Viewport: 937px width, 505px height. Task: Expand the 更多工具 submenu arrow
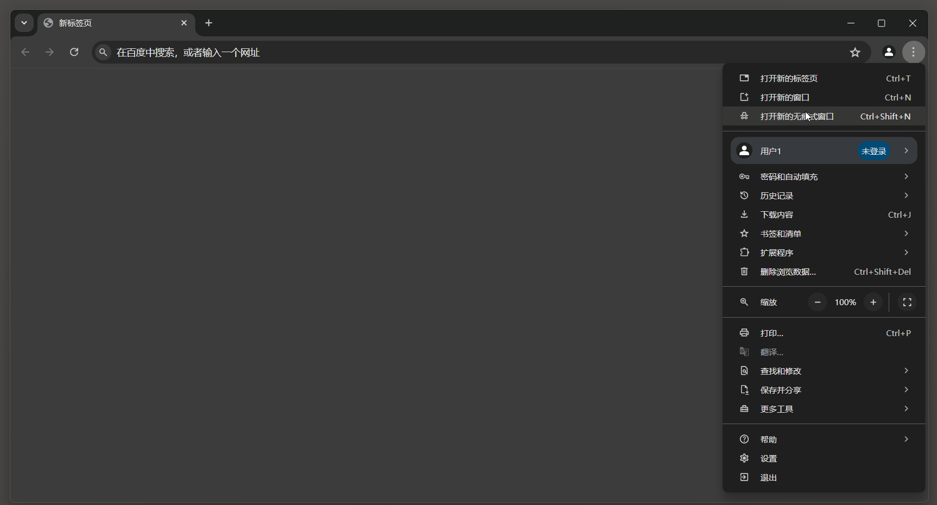[906, 409]
